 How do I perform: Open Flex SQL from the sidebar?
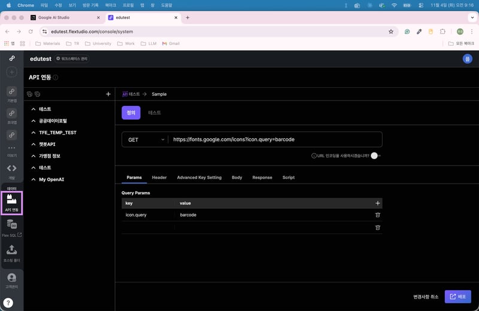11,227
